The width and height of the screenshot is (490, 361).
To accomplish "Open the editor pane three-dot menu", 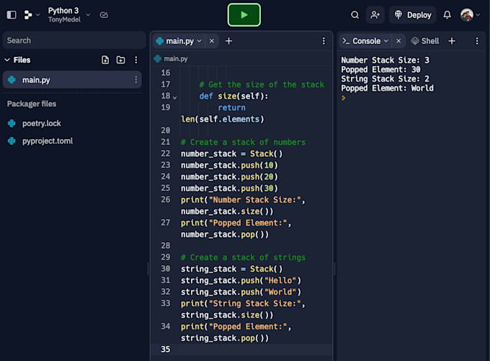I will pos(324,41).
